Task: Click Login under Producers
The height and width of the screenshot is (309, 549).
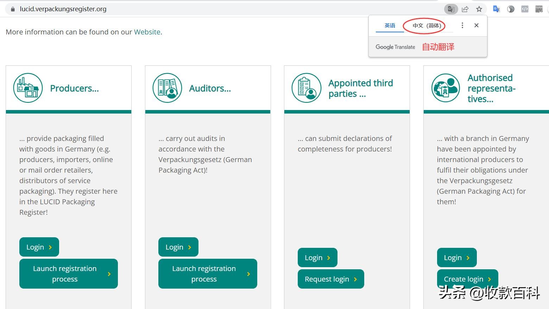Action: point(39,247)
